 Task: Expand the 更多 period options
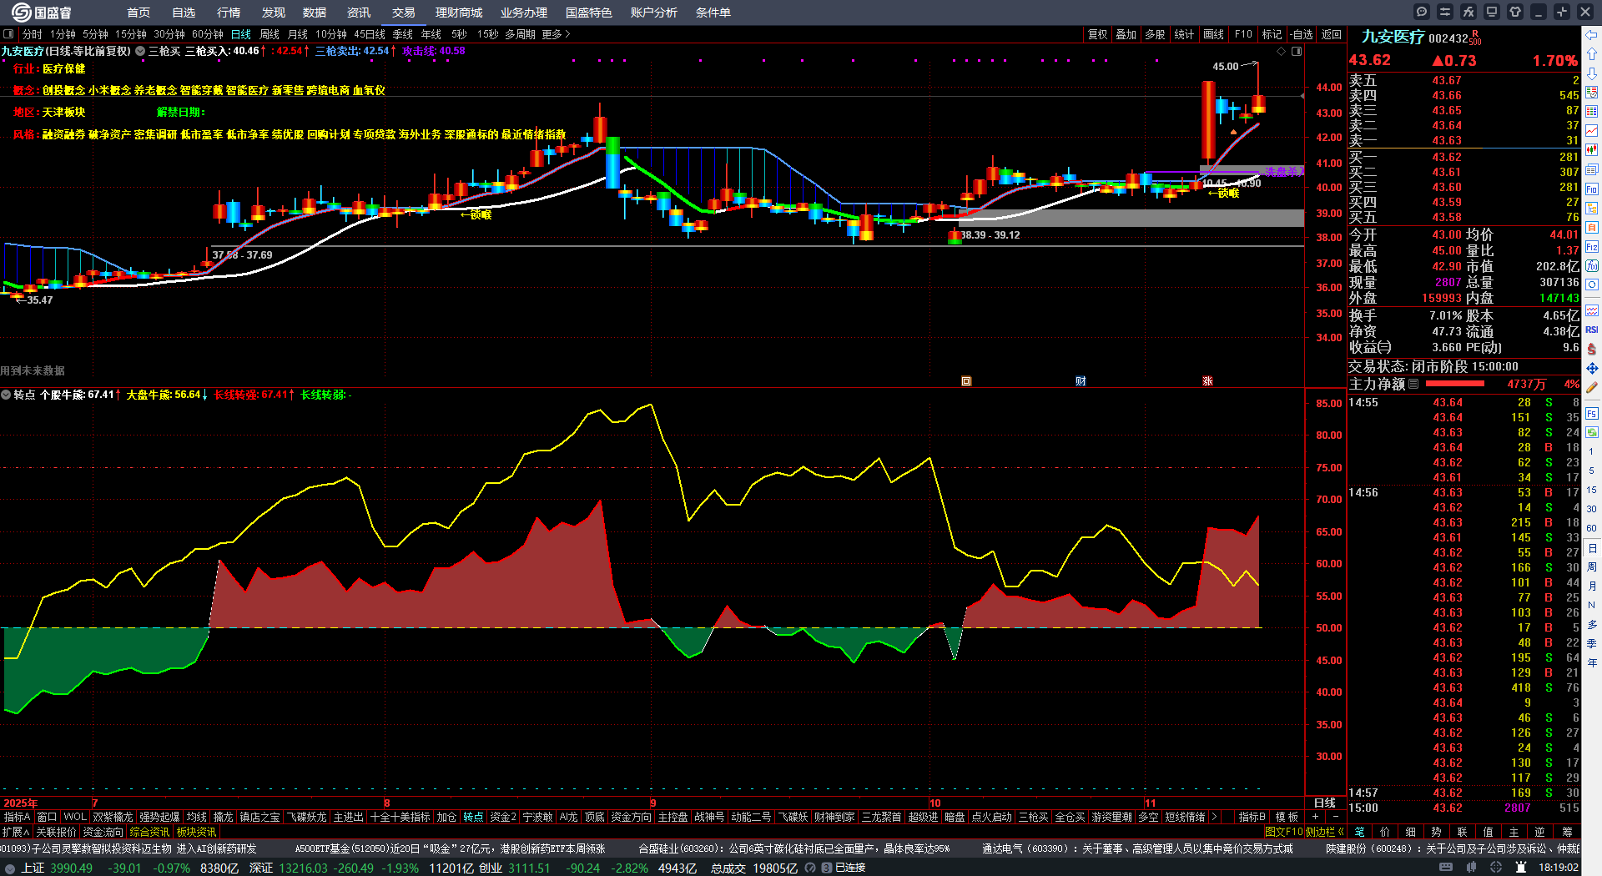pyautogui.click(x=556, y=34)
